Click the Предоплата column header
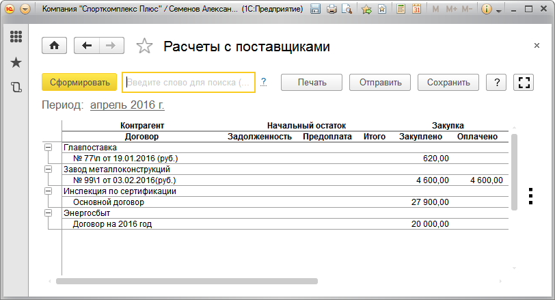 (x=327, y=137)
